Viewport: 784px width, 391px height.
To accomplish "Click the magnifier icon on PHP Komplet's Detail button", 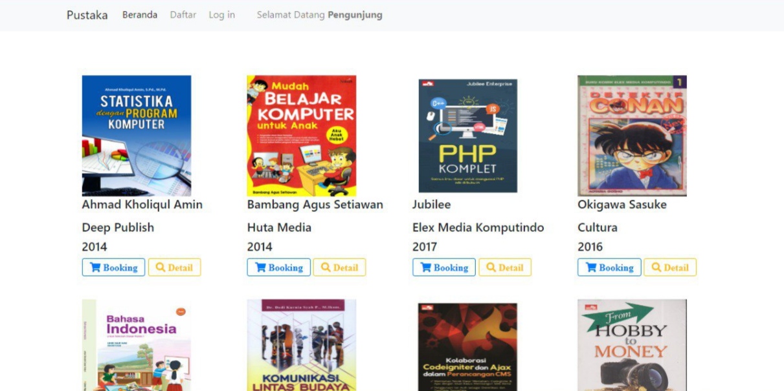I will [x=491, y=267].
